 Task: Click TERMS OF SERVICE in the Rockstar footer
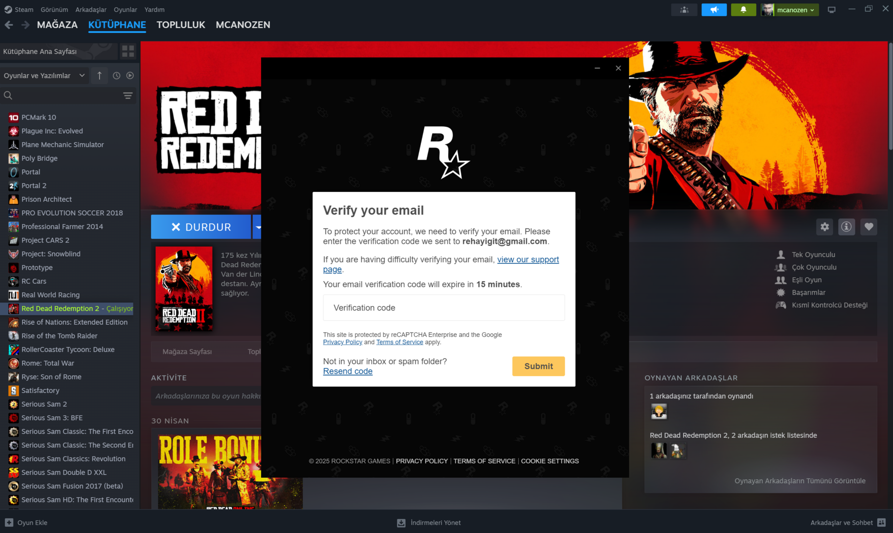[484, 461]
